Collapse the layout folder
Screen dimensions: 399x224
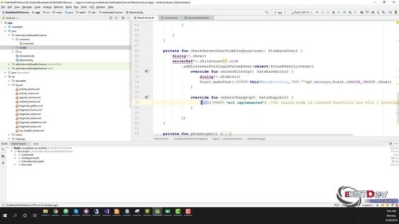[x=9, y=85]
